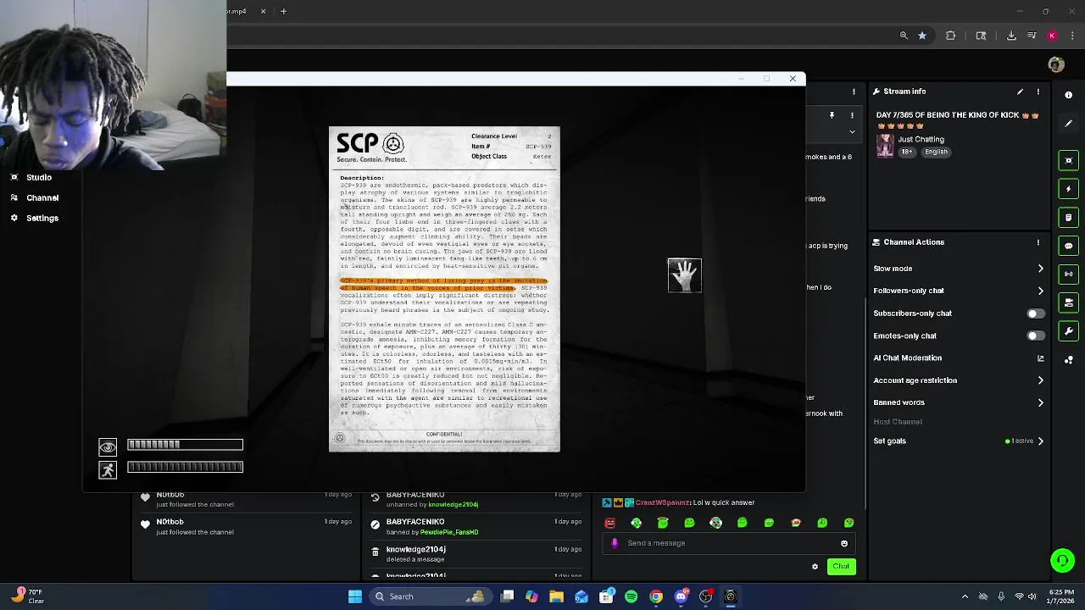
Task: Click the Chrome profile K avatar
Action: coord(1052,36)
